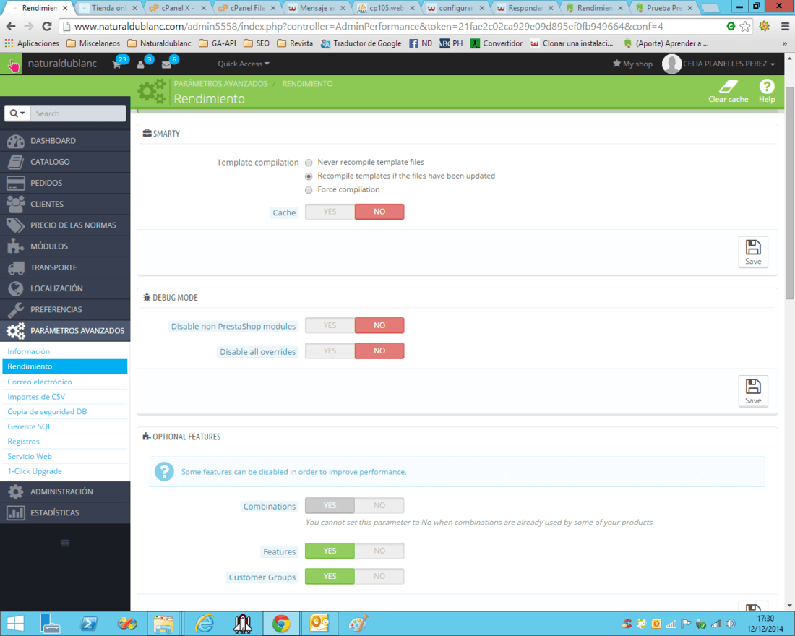Click the Chrome bookmark star icon

[x=745, y=26]
